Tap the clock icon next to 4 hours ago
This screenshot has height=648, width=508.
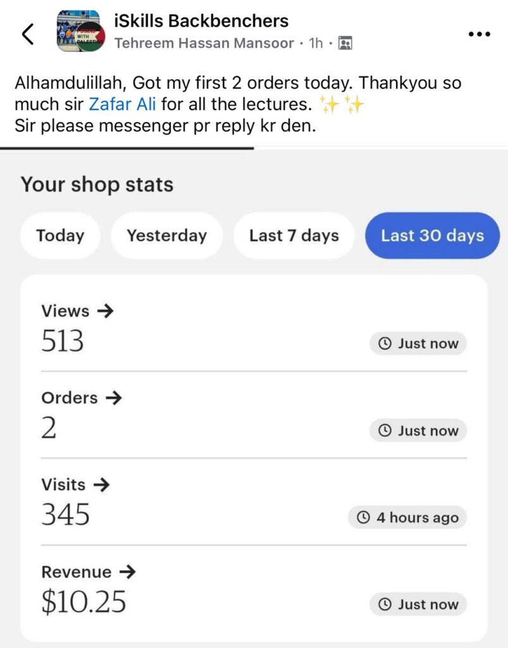pos(363,518)
